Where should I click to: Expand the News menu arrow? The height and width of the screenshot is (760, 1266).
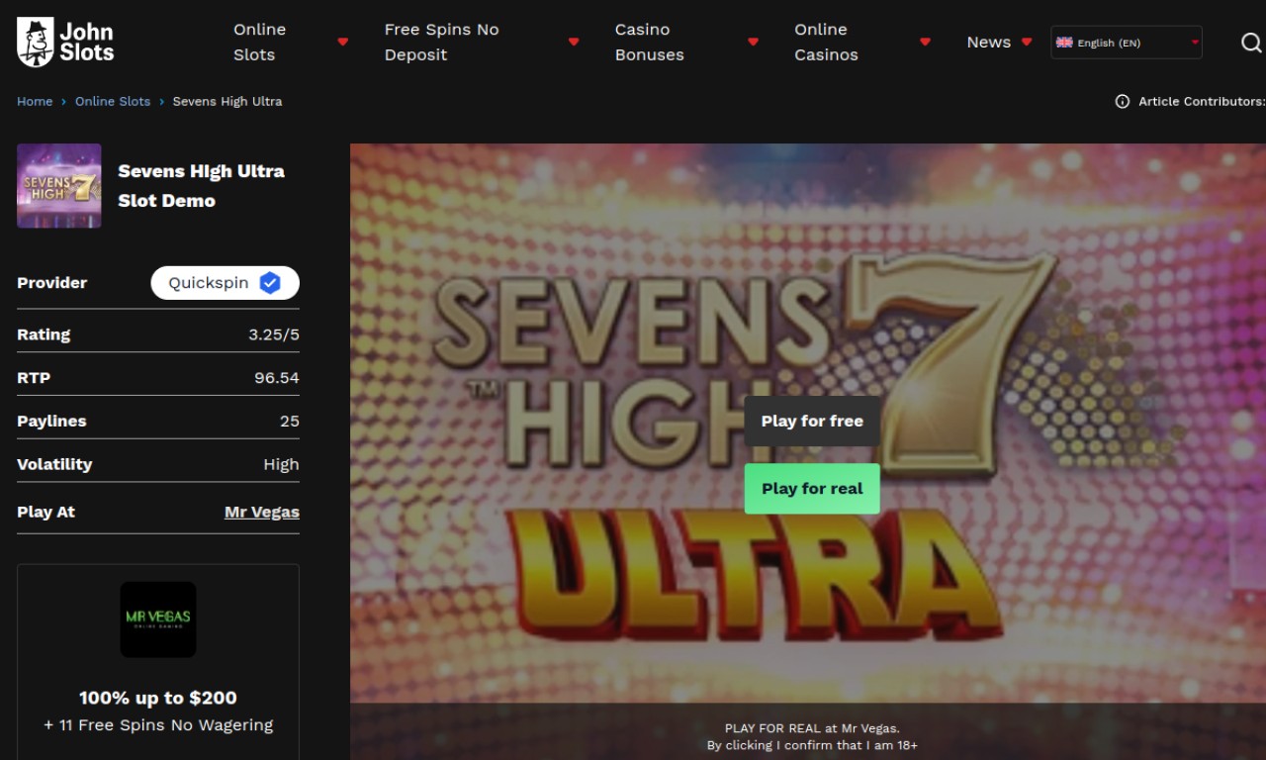pos(1027,43)
